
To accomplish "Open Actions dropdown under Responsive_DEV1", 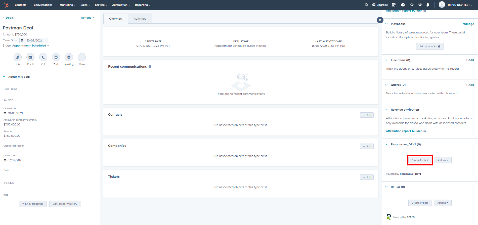I will 443,160.
